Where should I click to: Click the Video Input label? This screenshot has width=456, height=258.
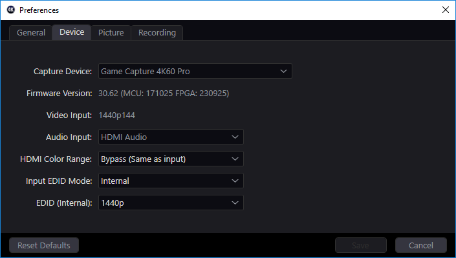69,115
